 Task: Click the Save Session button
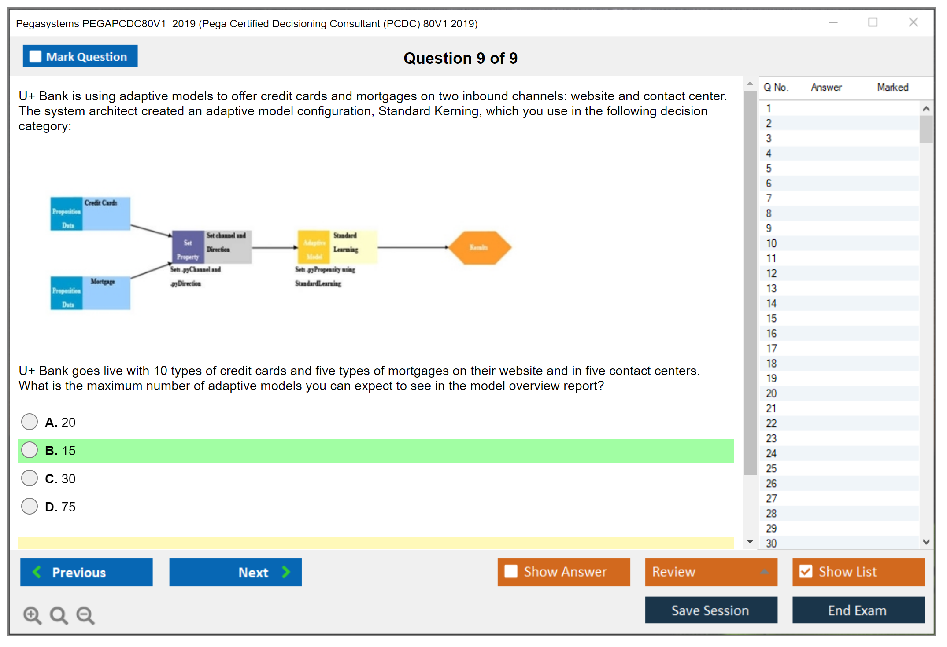(710, 610)
